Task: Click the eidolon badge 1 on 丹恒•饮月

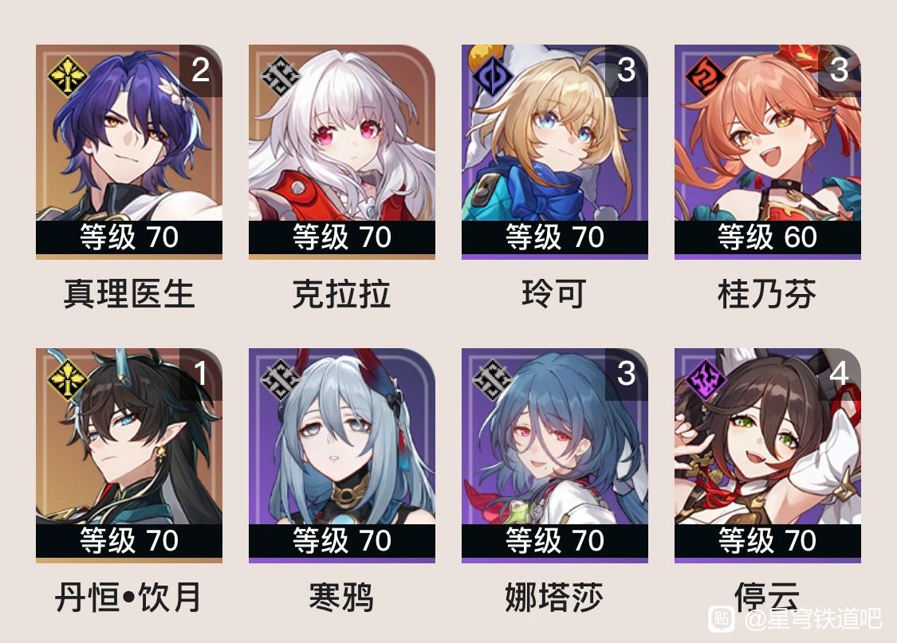Action: click(x=201, y=374)
